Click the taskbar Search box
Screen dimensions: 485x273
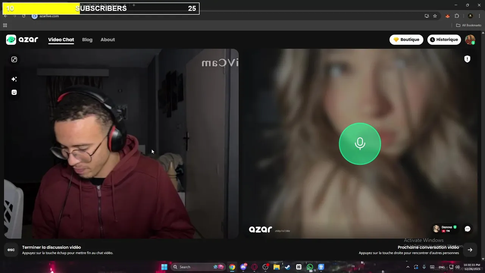point(198,267)
